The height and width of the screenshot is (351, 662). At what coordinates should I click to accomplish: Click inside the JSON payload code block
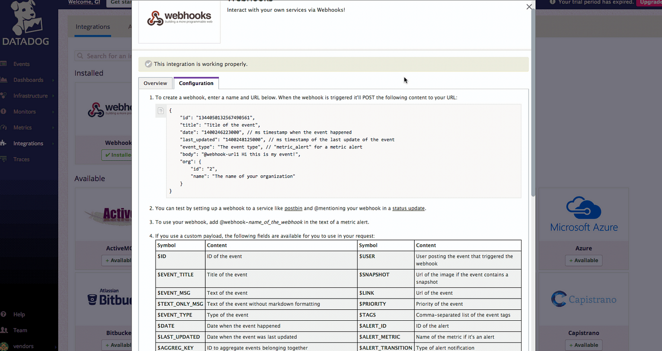point(344,151)
